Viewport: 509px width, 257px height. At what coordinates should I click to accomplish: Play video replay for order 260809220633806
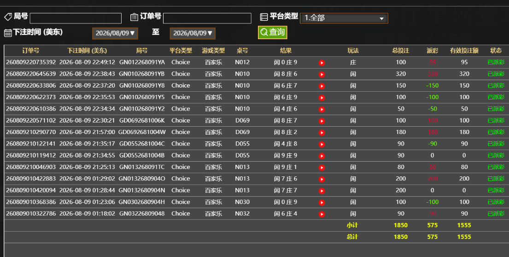(322, 86)
